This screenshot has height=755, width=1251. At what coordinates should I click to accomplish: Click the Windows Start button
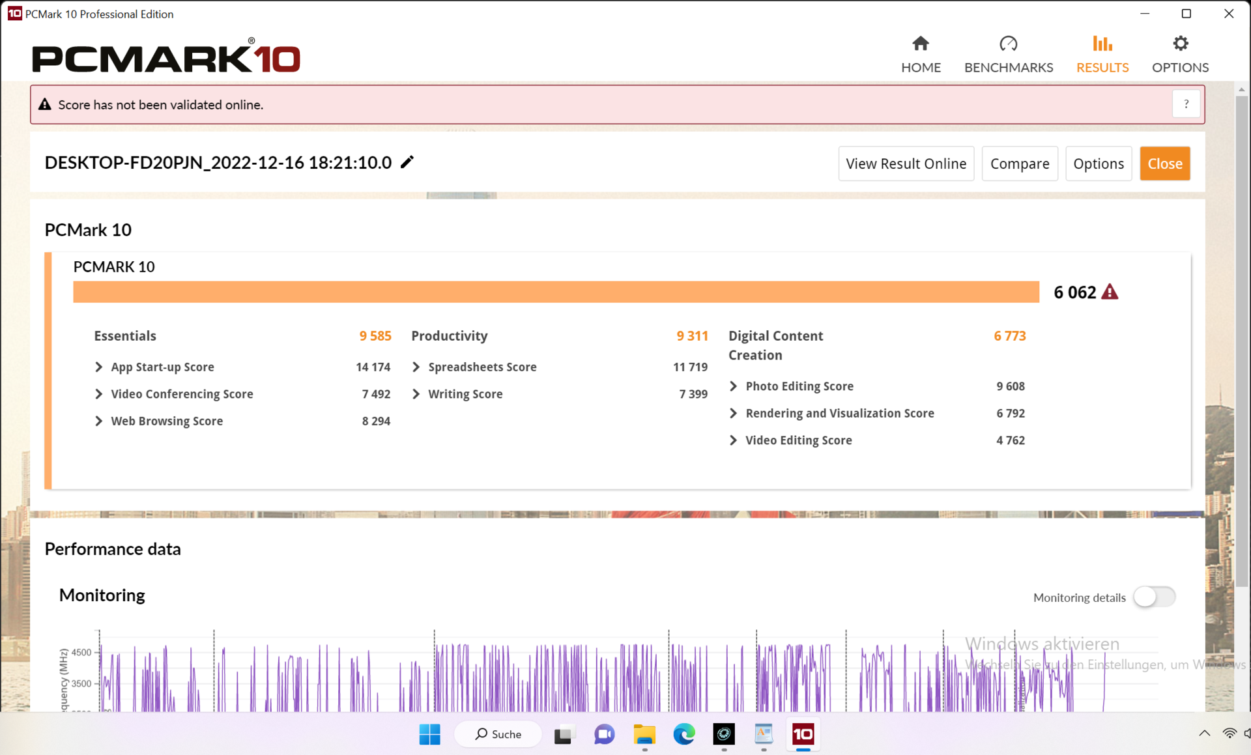[x=429, y=734]
